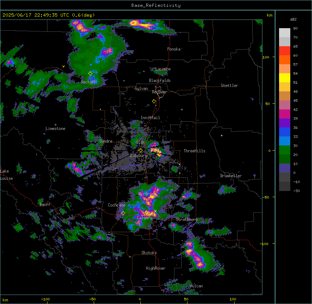Screen dimensions: 312x304
Task: Click the HighRiver label
Action: coord(156,268)
